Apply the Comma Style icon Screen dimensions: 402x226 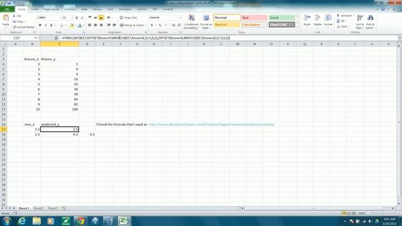(x=166, y=25)
